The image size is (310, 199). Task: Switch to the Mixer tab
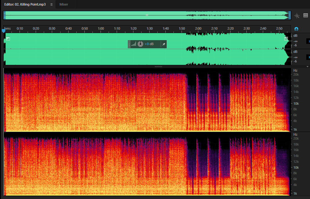coord(64,4)
